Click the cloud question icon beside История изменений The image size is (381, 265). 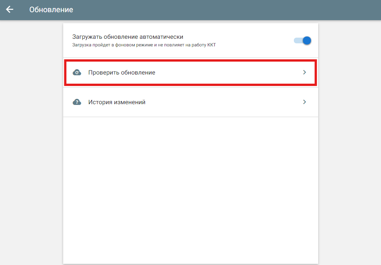(x=77, y=102)
